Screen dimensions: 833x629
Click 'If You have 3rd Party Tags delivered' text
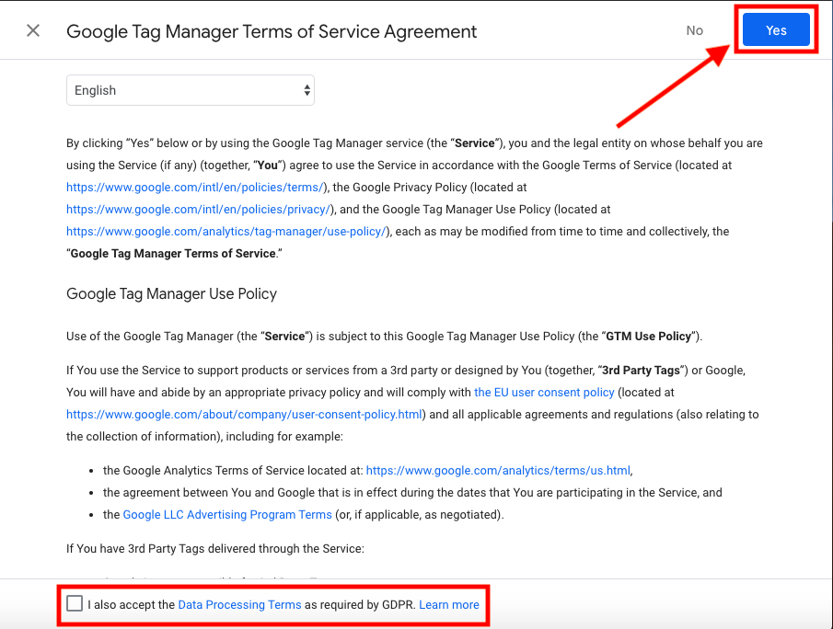215,549
